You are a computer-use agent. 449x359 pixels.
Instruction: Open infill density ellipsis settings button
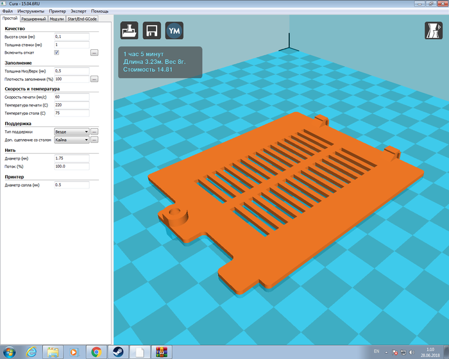[94, 79]
